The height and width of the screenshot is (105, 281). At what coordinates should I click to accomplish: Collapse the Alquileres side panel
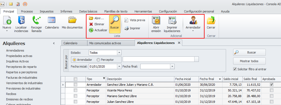54,43
